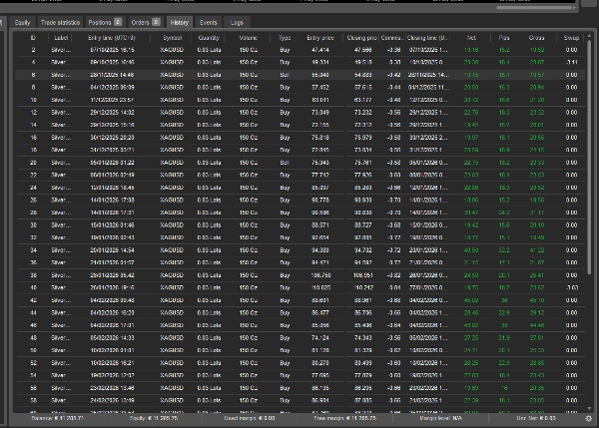Select entry time 10/02/2026 16:21 cell
The height and width of the screenshot is (428, 599).
[112, 363]
